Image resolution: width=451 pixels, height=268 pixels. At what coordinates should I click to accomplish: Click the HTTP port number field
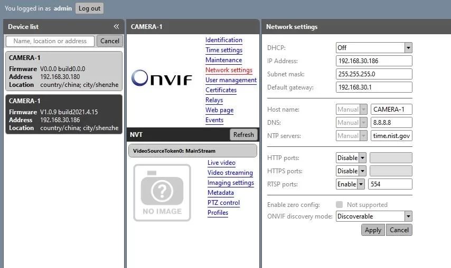(x=391, y=158)
